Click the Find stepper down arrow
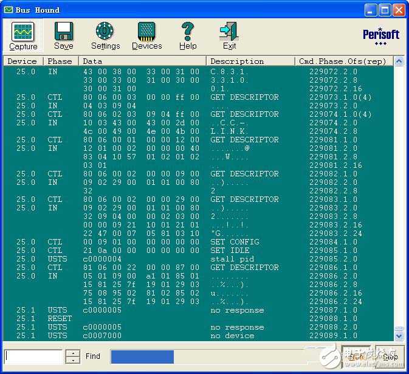Viewport: 409px width, 374px height. coord(73,360)
